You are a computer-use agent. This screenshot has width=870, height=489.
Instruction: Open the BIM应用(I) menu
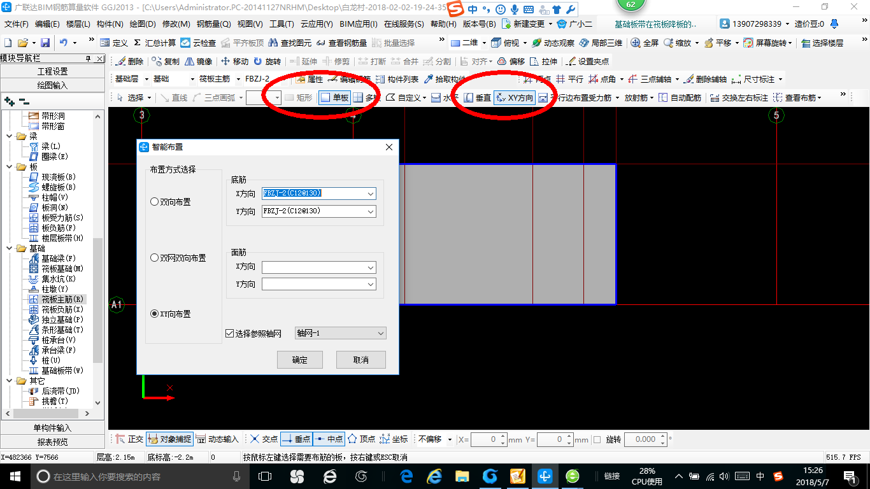coord(358,24)
